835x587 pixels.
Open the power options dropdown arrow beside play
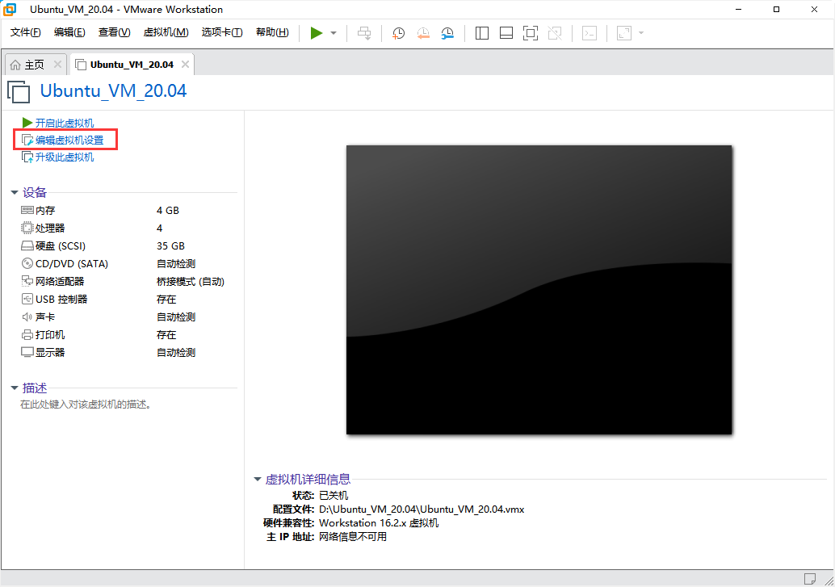point(334,33)
